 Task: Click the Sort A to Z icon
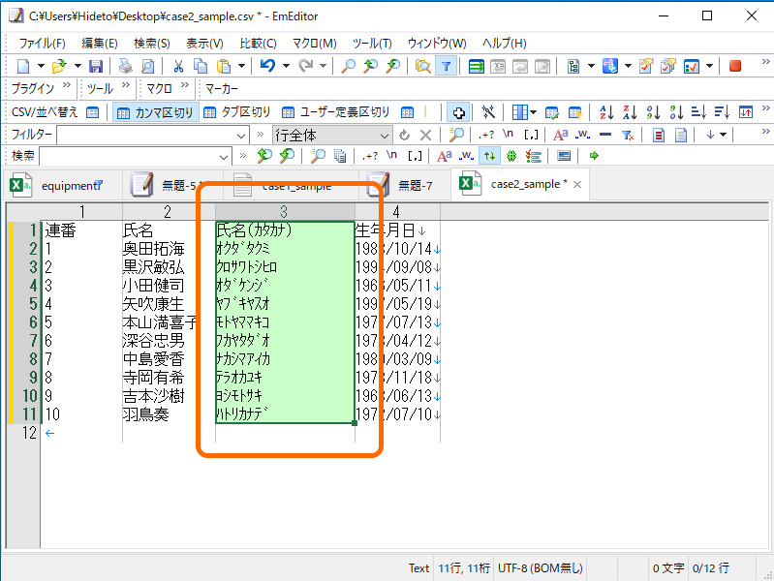(x=606, y=112)
